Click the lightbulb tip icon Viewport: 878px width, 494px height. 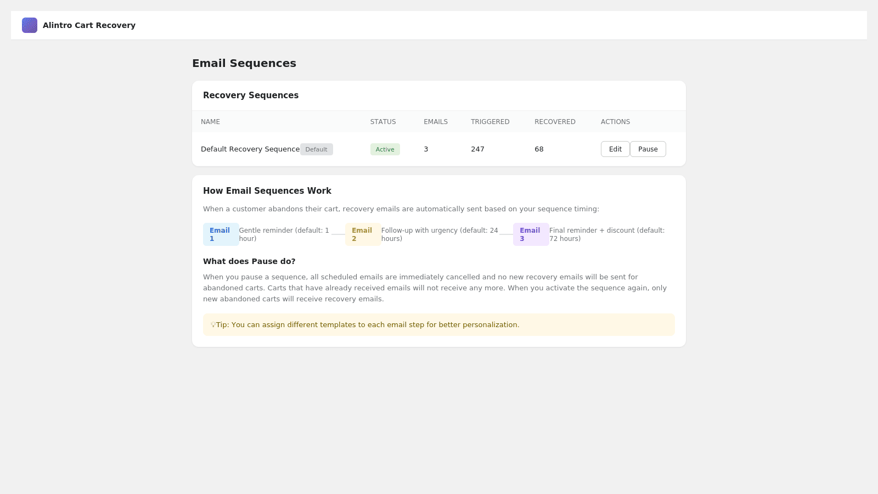point(213,324)
